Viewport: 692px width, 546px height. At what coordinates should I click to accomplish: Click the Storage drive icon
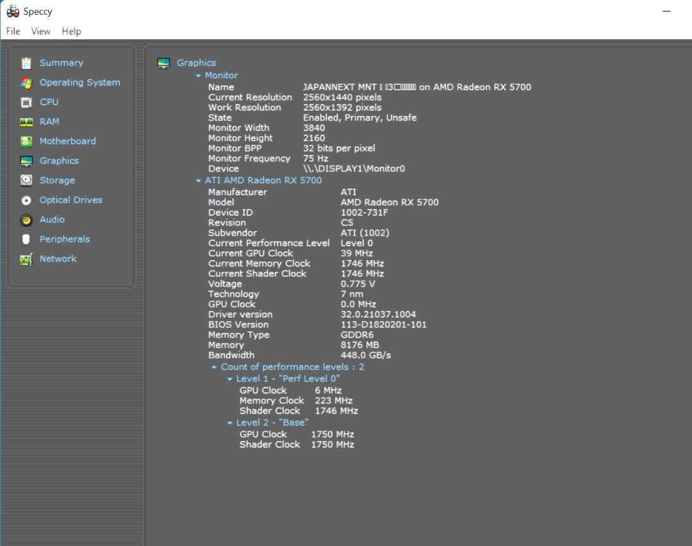26,180
